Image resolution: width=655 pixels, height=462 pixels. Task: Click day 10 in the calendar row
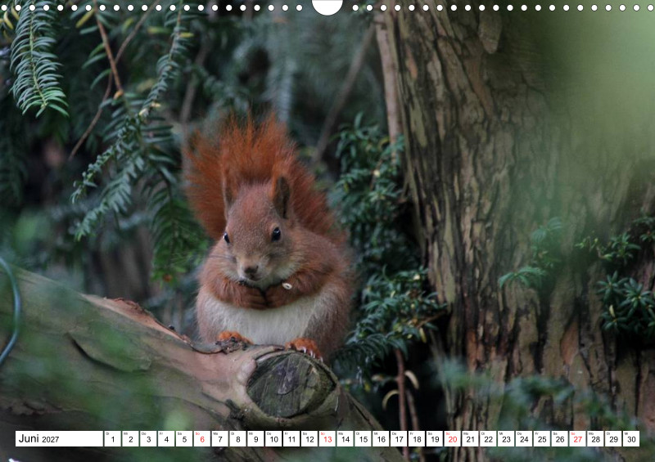273,439
